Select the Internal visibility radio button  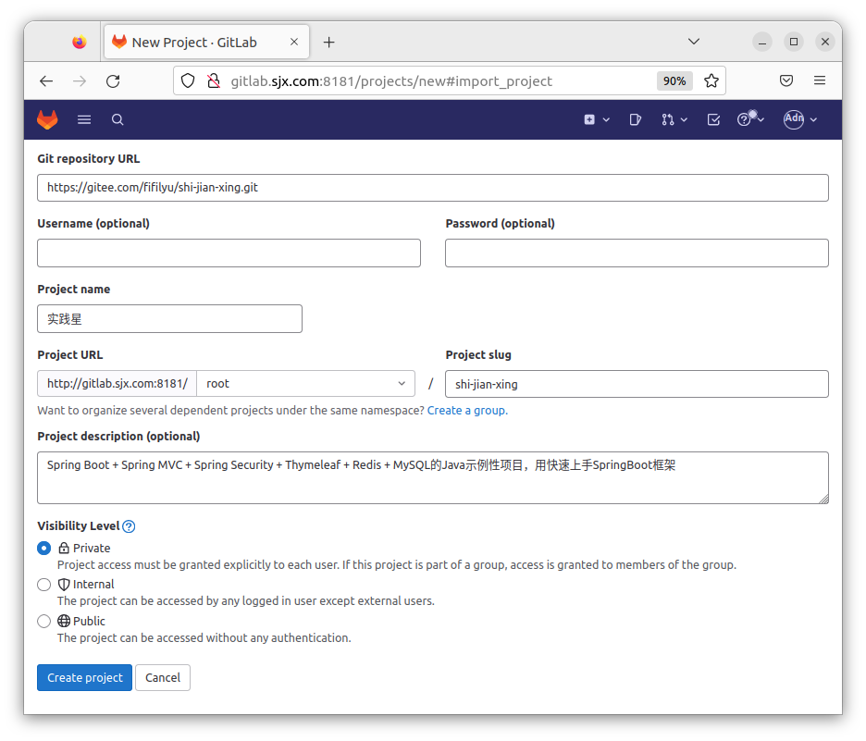43,585
